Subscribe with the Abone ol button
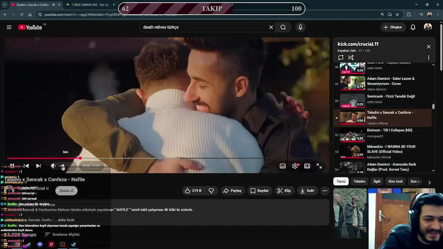The width and height of the screenshot is (443, 249). (x=66, y=191)
